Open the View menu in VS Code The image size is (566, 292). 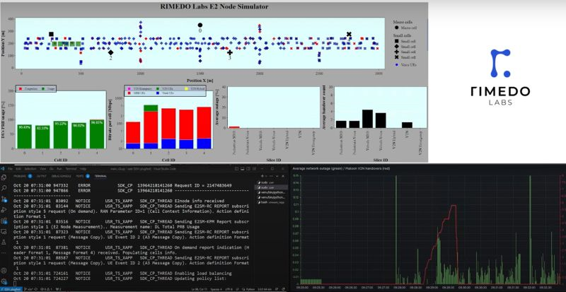click(x=43, y=168)
